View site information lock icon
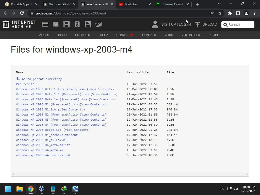260x195 pixels. click(x=32, y=13)
